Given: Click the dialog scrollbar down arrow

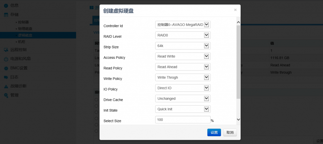Looking at the screenshot, I should [x=238, y=119].
